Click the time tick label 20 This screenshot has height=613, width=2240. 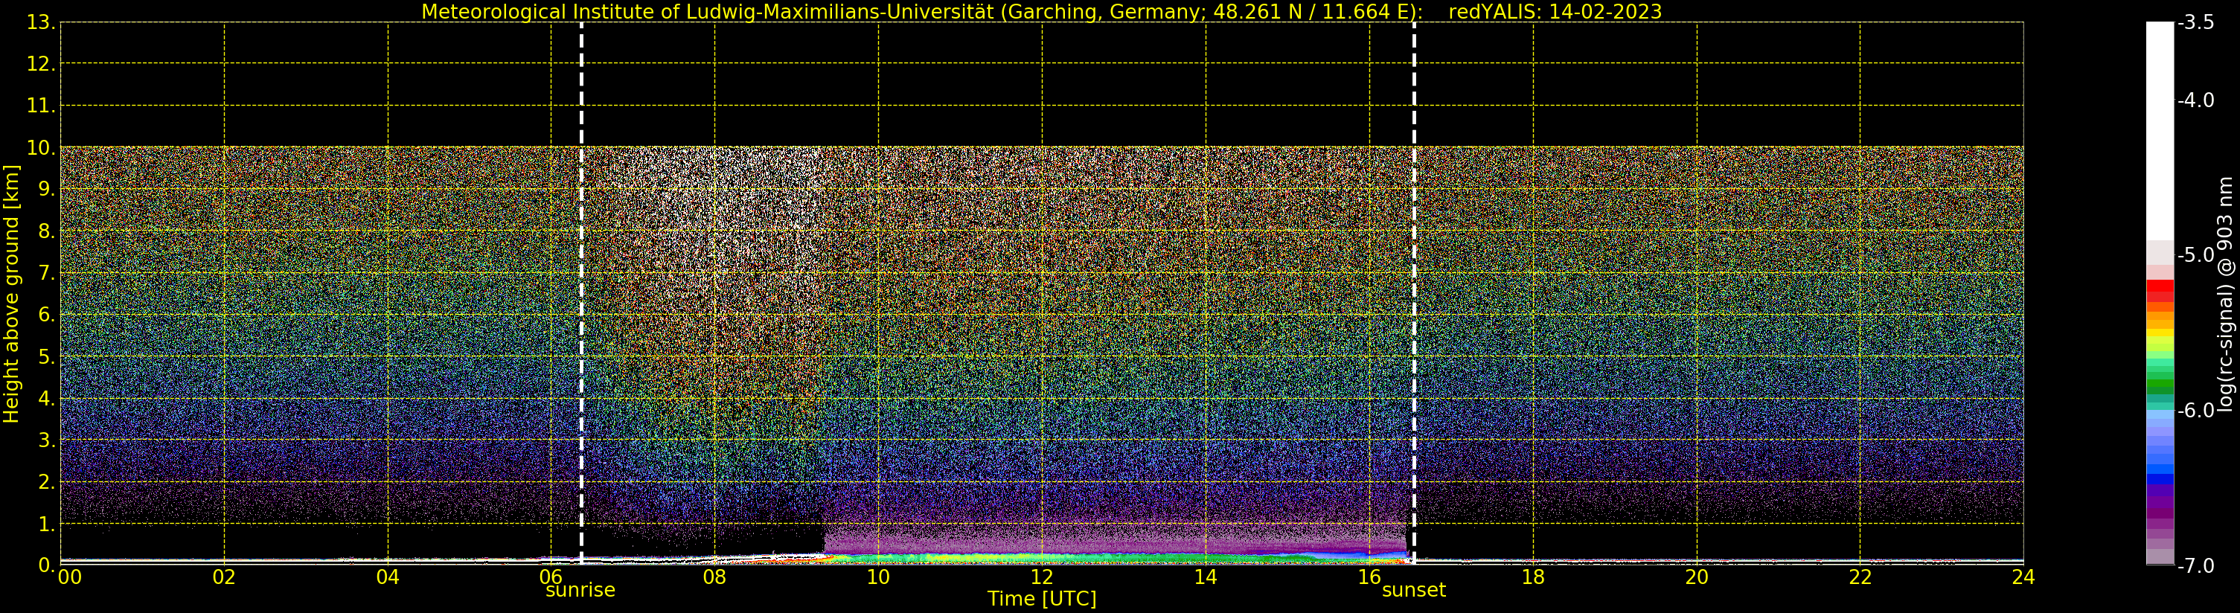tap(1697, 577)
